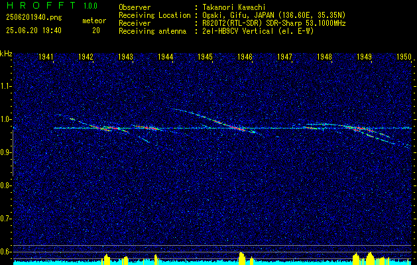Click the HROFFT title text
This screenshot has height=265, width=417.
pos(41,5)
